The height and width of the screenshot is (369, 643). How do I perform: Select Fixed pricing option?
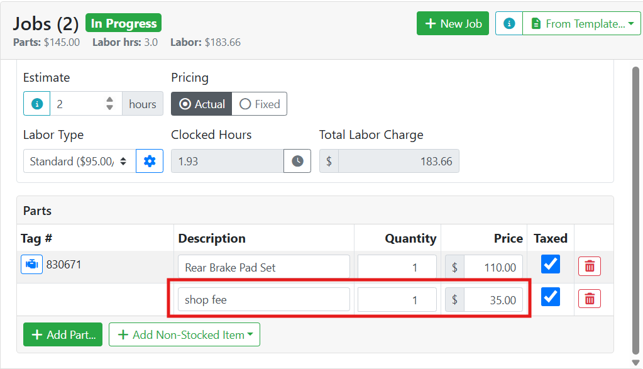tap(260, 104)
